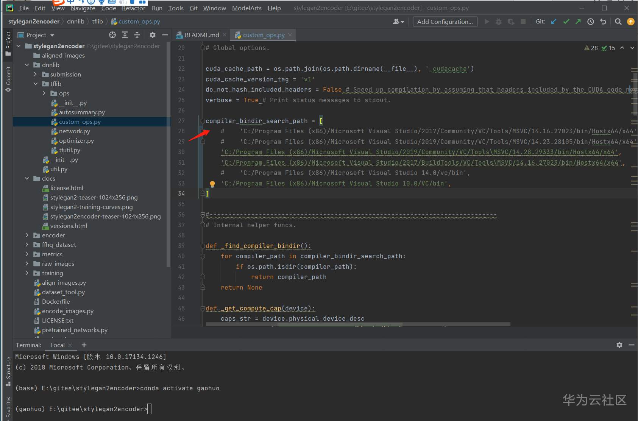This screenshot has width=638, height=421.
Task: Click the locate file target icon in Project panel
Action: click(112, 35)
